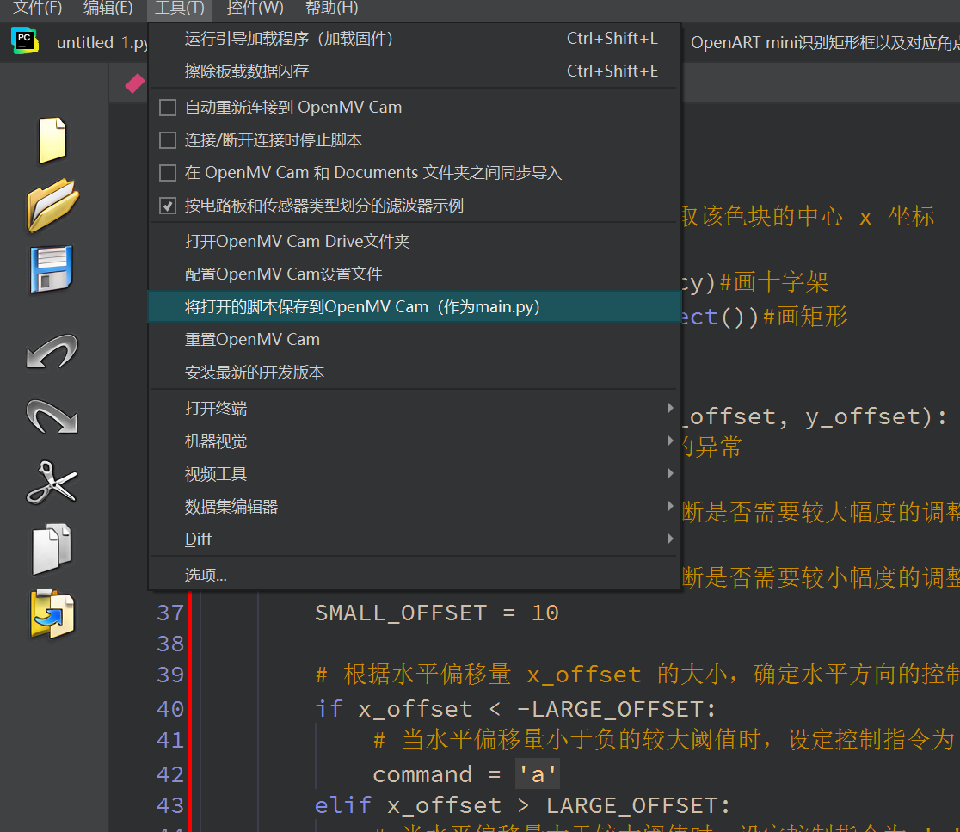Open the 帮助(H) menu
The width and height of the screenshot is (960, 832).
click(331, 8)
